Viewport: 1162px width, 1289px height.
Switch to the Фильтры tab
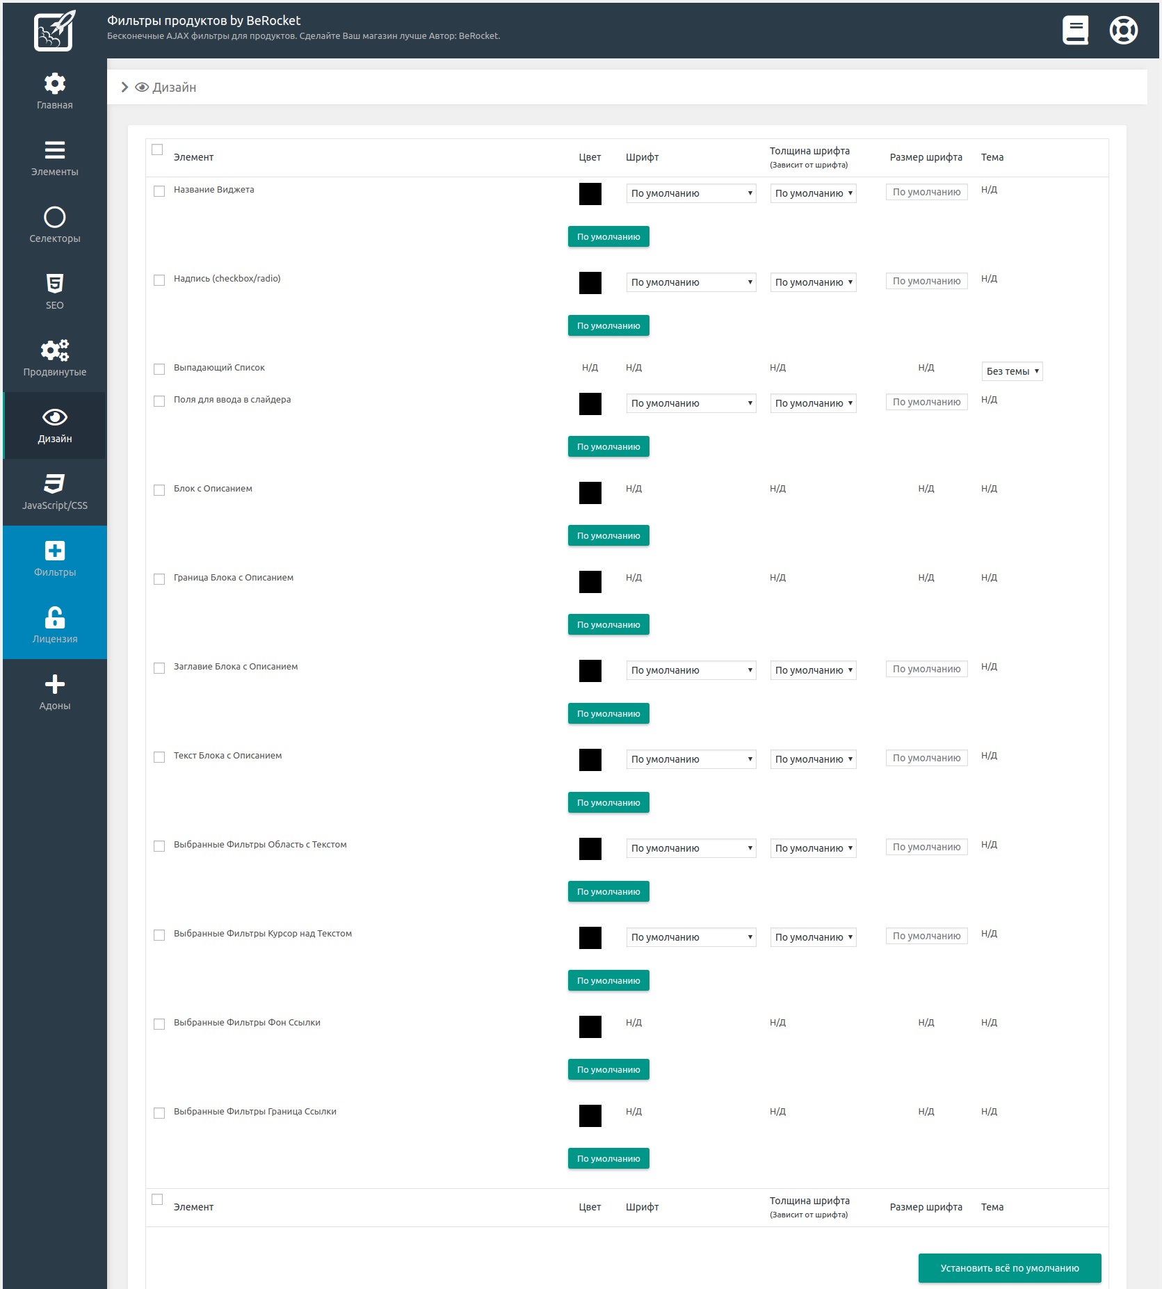point(54,558)
